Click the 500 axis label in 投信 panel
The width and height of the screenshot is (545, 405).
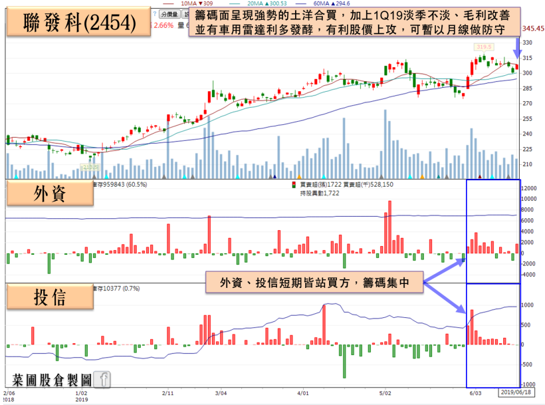[x=527, y=325]
